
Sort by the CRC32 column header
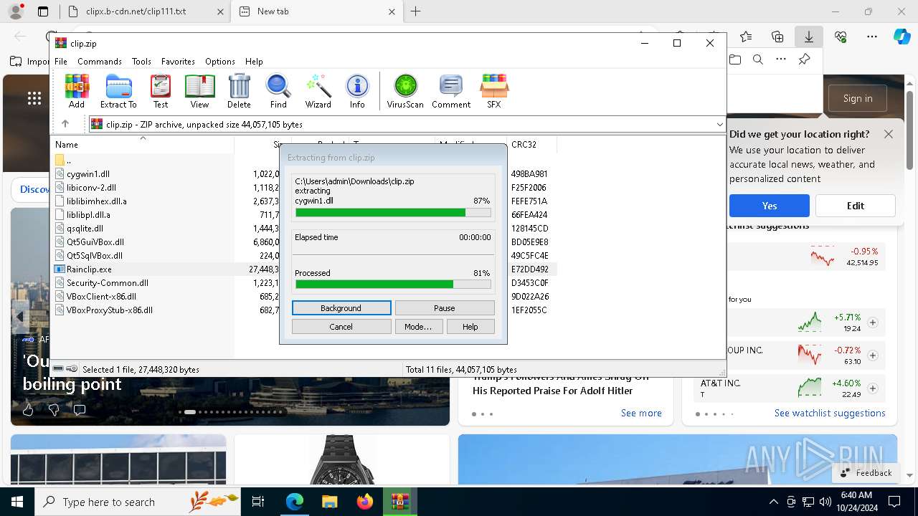(531, 144)
